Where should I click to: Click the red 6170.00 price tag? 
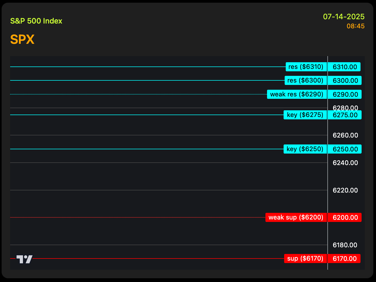click(344, 258)
